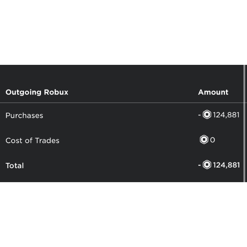Click the Robux icon beside Cost of Trades zero
Viewport: 247px width, 247px height.
click(x=204, y=140)
